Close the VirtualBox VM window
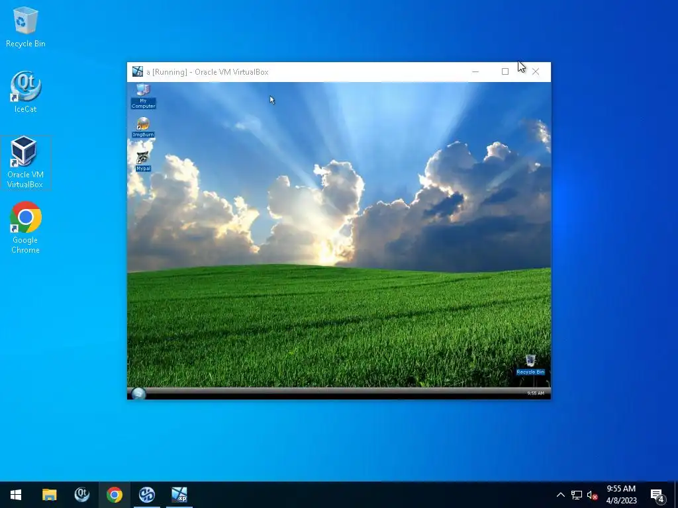Viewport: 678px width, 508px height. (x=535, y=71)
